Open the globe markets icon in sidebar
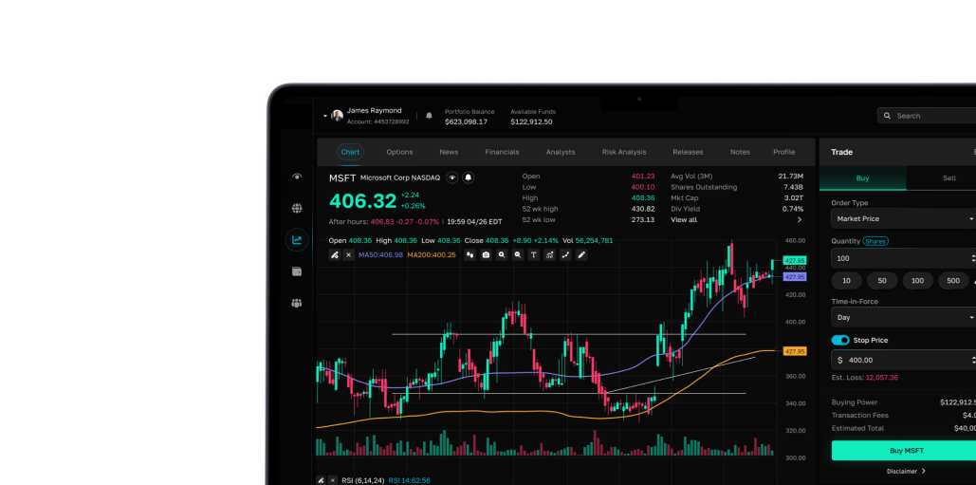 [x=297, y=209]
